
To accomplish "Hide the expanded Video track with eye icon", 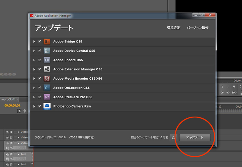I will click(7, 143).
